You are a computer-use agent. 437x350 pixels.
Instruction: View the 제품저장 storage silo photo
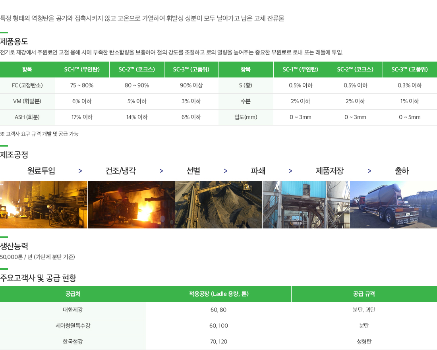pos(306,205)
